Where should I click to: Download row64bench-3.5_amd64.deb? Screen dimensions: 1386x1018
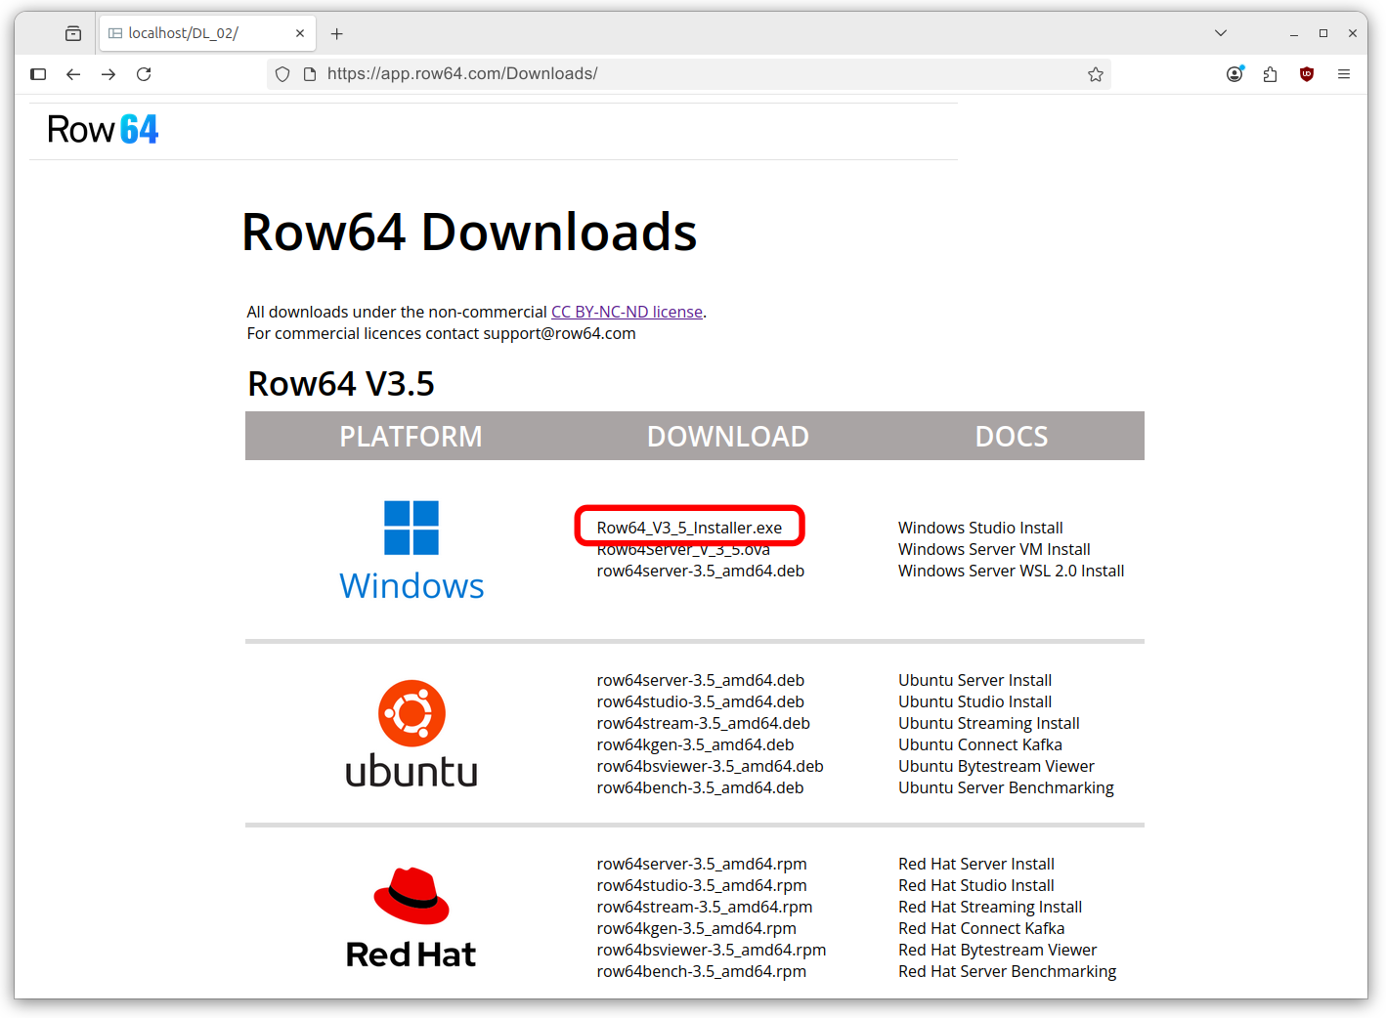click(x=700, y=787)
